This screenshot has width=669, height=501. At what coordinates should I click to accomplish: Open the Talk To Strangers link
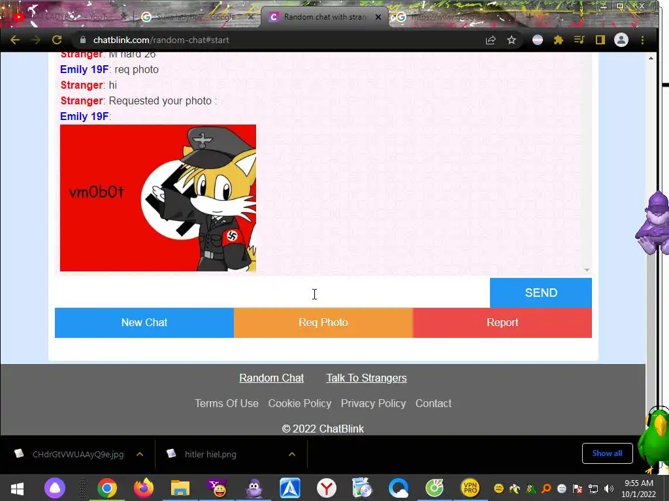click(367, 378)
